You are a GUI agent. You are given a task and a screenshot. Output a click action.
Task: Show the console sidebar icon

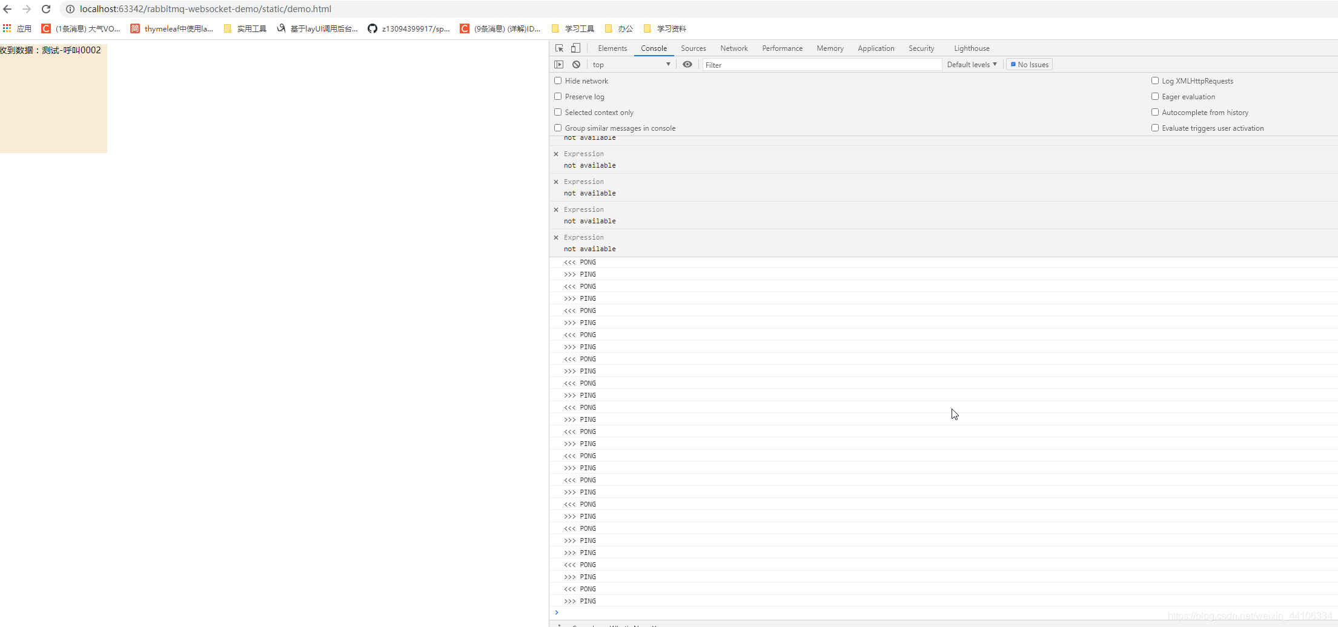(x=559, y=65)
